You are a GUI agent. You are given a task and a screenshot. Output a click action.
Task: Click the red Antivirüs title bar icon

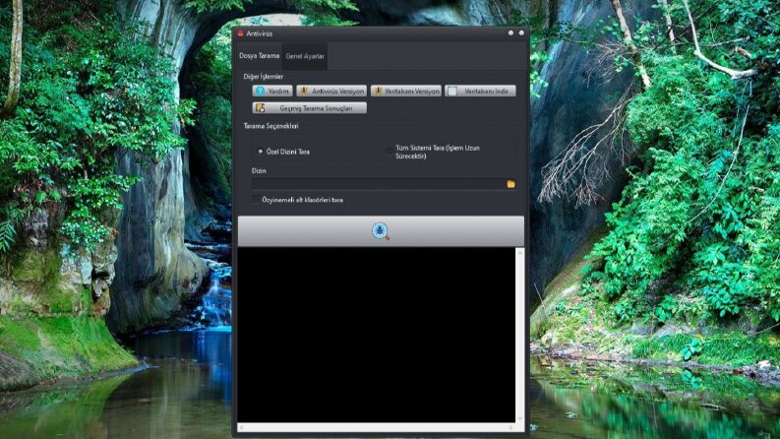click(x=240, y=33)
